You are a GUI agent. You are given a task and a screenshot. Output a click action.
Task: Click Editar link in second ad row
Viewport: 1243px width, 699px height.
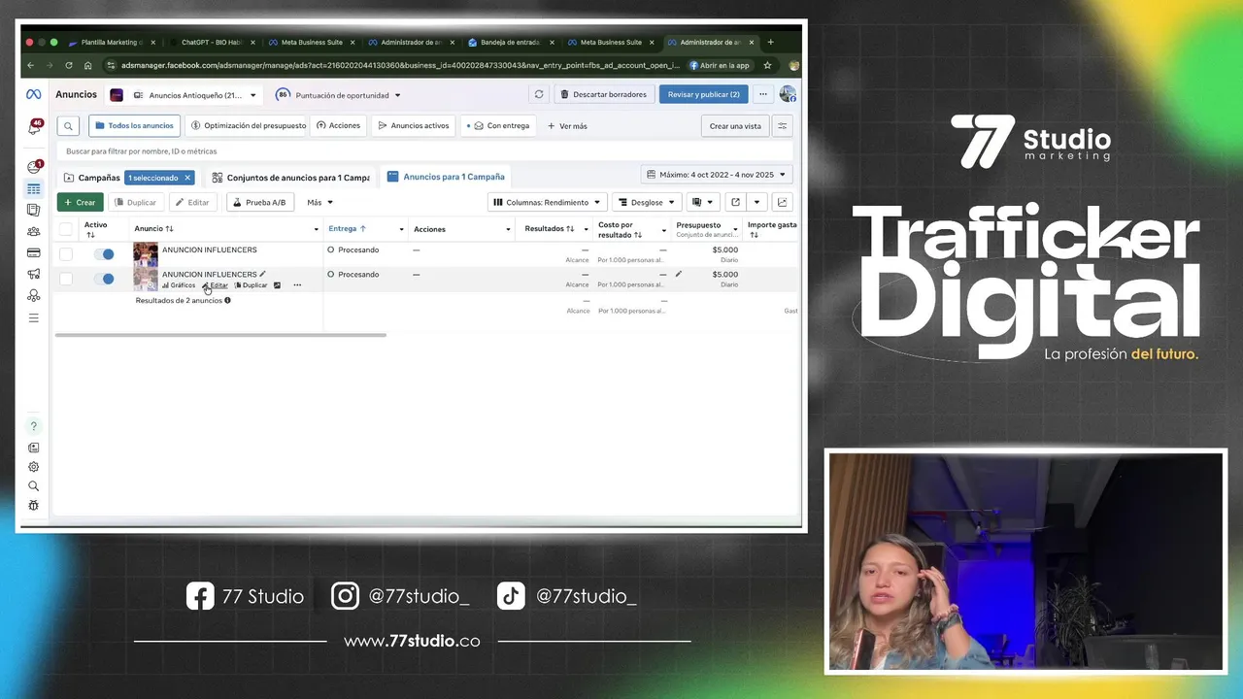click(216, 285)
